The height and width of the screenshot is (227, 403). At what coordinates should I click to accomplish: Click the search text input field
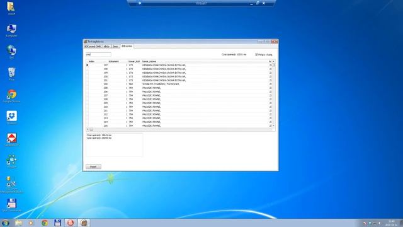point(98,55)
